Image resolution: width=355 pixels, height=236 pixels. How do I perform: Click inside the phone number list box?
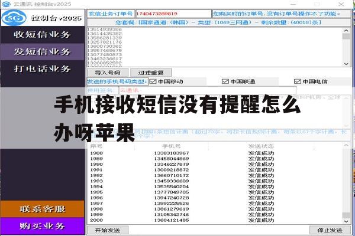point(215,47)
